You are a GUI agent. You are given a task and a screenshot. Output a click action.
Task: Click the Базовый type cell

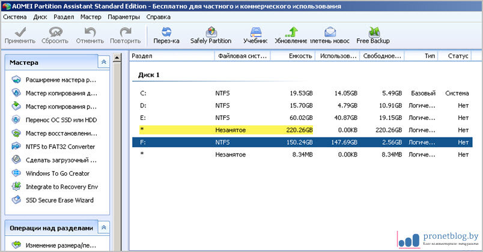(424, 93)
